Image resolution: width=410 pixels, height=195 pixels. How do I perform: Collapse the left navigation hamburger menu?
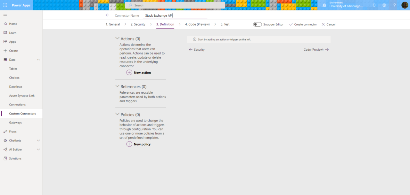pyautogui.click(x=5, y=15)
